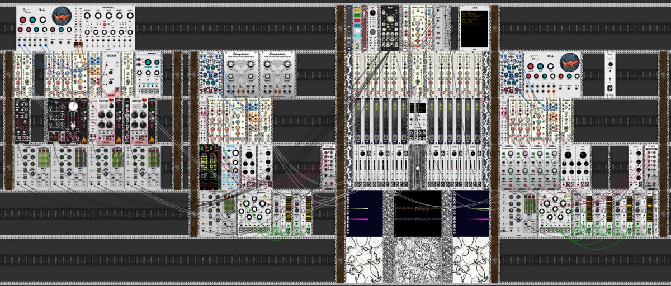
Task: Click the red button on Supercell module
Action: click(x=105, y=24)
